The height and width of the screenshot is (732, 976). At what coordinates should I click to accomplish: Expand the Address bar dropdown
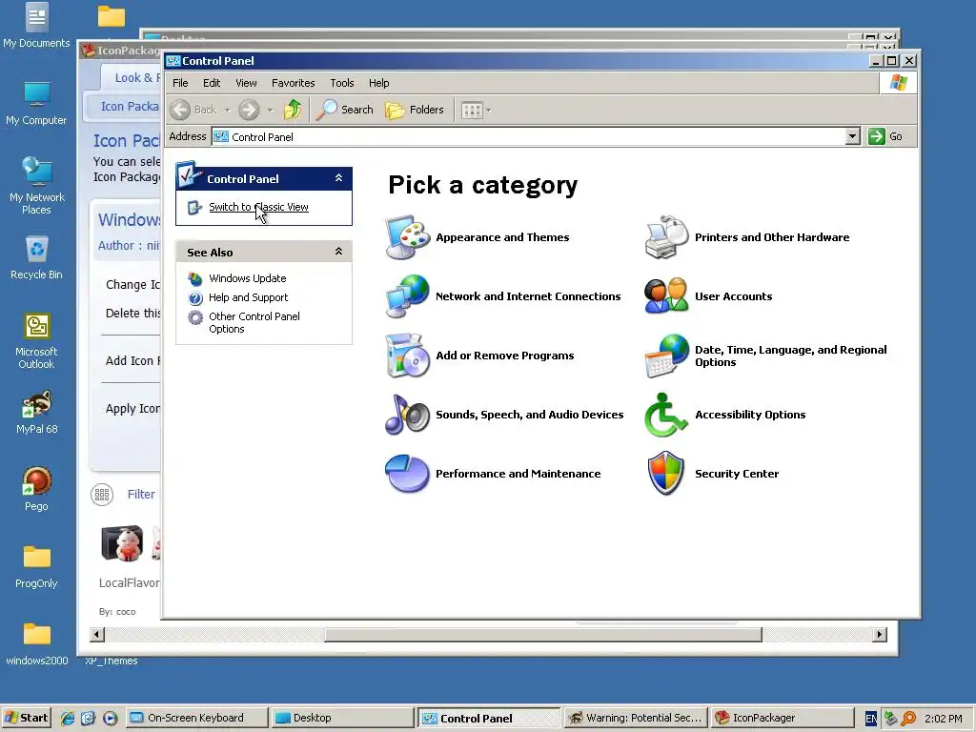click(853, 136)
